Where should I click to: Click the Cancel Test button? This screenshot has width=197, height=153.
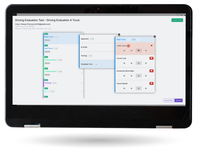pyautogui.click(x=169, y=100)
